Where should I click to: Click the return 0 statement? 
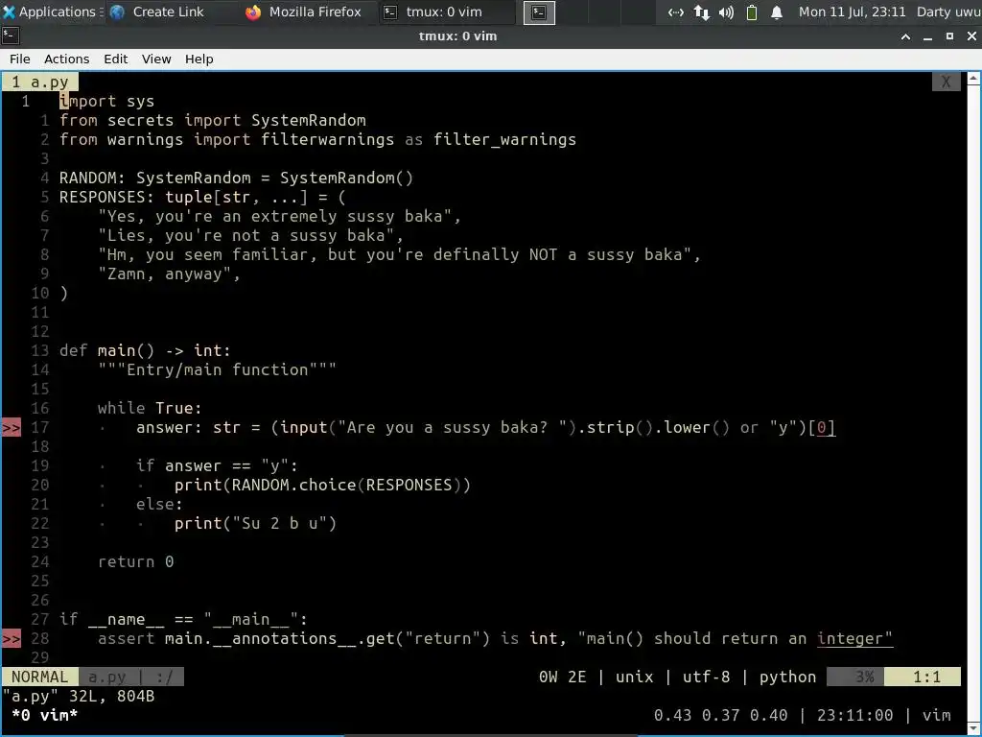pos(136,562)
